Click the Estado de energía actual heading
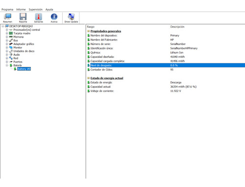 click(107, 78)
